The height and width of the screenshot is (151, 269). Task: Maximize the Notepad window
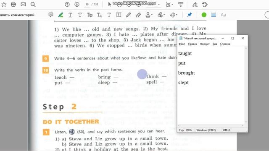click(x=232, y=38)
